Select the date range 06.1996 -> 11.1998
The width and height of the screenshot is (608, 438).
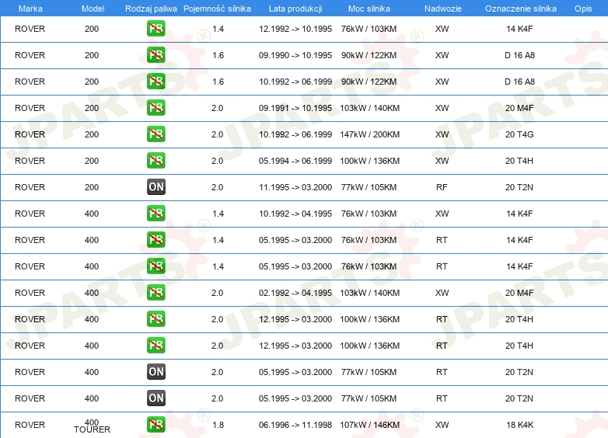tap(295, 425)
